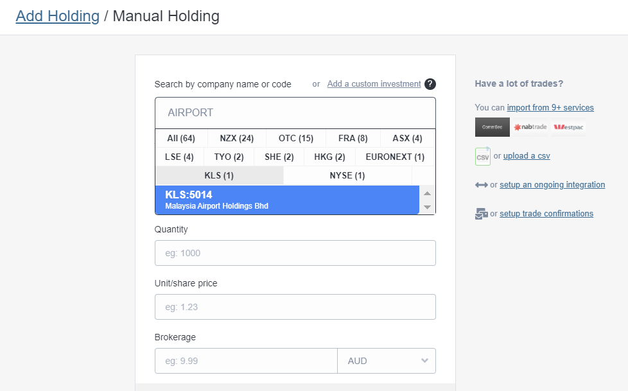Click the Quantity input field
628x391 pixels.
point(295,253)
